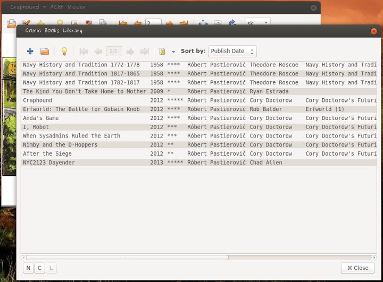Toggle the N button at the bottom of the Library
Viewport: 383px width, 282px height.
[28, 268]
